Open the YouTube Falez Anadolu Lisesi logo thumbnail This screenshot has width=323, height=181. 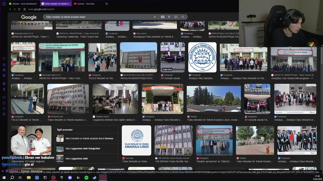point(137,141)
